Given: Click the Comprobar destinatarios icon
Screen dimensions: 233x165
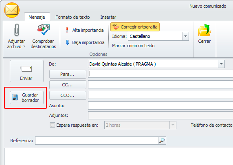Looking at the screenshot, I should click(44, 30).
